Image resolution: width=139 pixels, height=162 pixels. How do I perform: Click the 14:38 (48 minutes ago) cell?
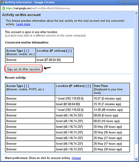(111, 110)
